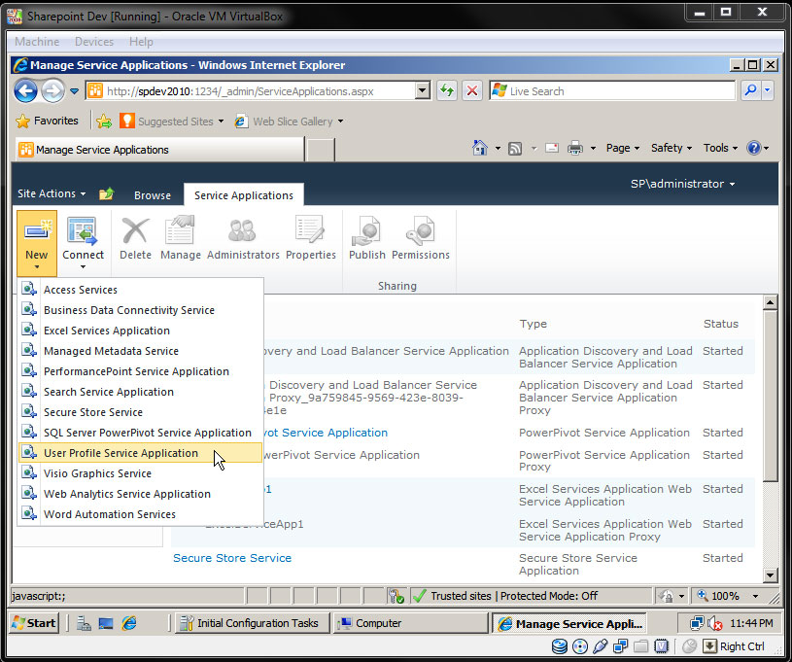Image resolution: width=792 pixels, height=662 pixels.
Task: Switch to Initial Configuration Tasks taskbar button
Action: tap(252, 623)
